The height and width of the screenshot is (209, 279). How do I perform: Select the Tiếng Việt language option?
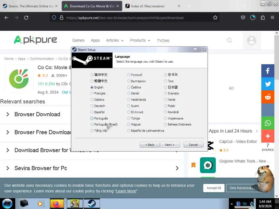coord(99,131)
